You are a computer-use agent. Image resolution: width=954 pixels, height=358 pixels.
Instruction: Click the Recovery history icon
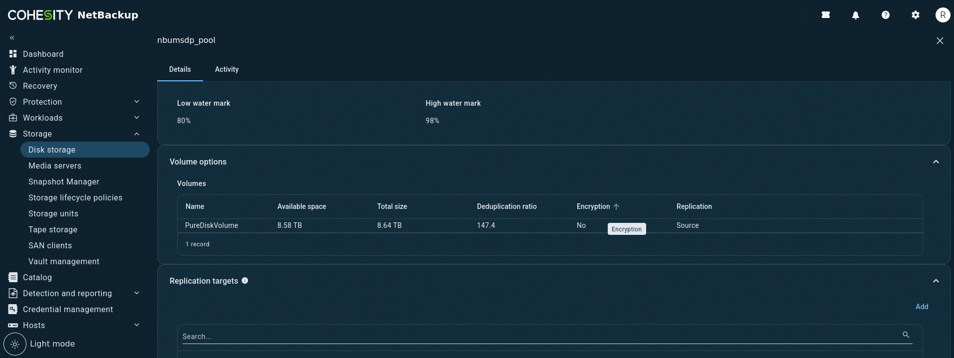[13, 86]
